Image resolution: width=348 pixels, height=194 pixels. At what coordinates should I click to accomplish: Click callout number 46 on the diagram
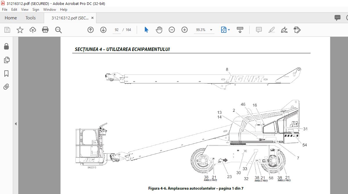(x=243, y=104)
